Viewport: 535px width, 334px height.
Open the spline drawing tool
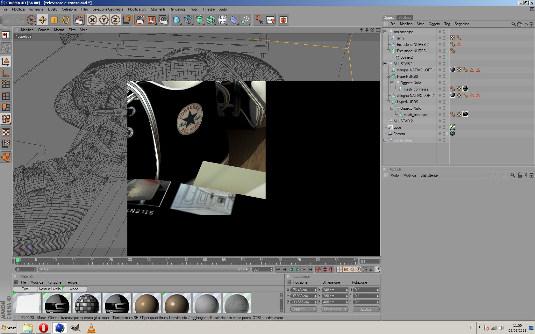(x=188, y=20)
